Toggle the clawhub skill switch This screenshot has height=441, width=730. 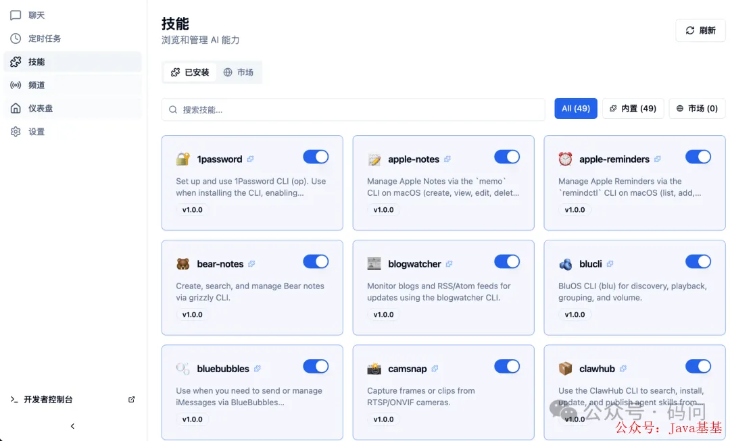pos(698,366)
